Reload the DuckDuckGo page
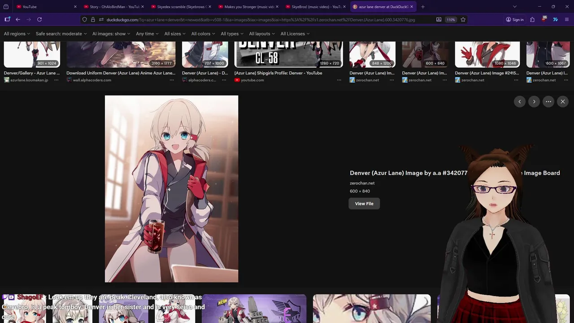 point(39,19)
